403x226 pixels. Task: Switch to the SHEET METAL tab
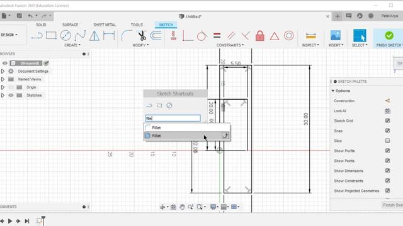pos(105,25)
